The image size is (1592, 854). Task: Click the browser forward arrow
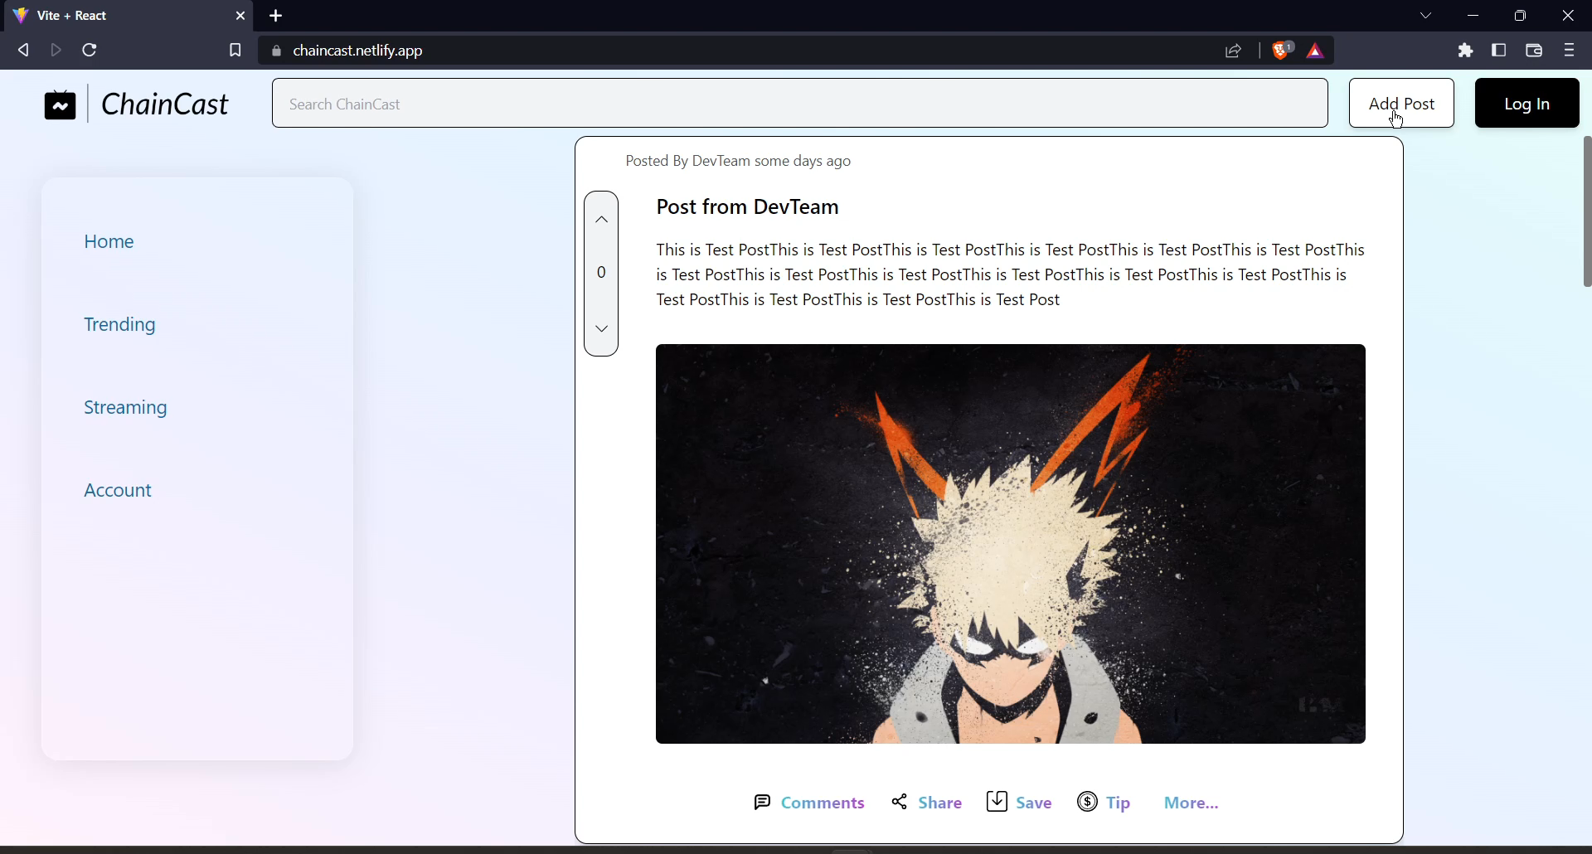click(x=56, y=51)
